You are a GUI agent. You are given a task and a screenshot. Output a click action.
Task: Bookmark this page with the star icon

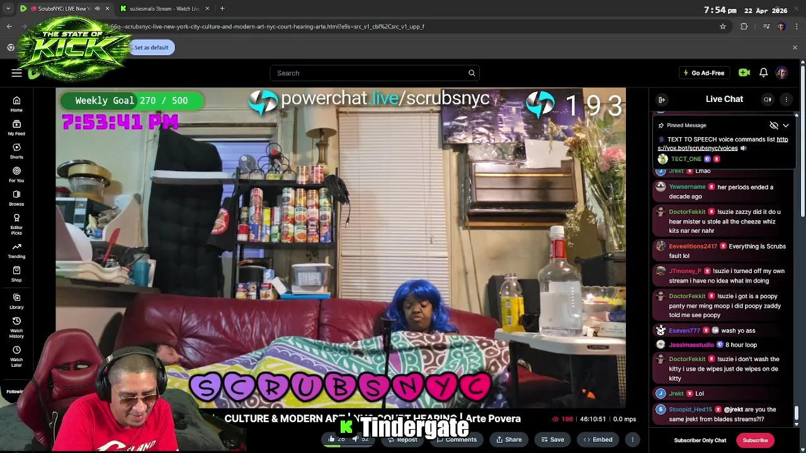pyautogui.click(x=723, y=26)
